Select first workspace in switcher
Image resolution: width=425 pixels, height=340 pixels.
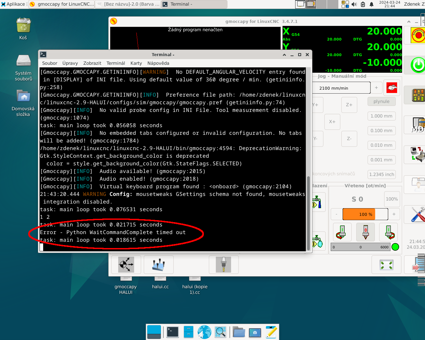(x=300, y=4)
